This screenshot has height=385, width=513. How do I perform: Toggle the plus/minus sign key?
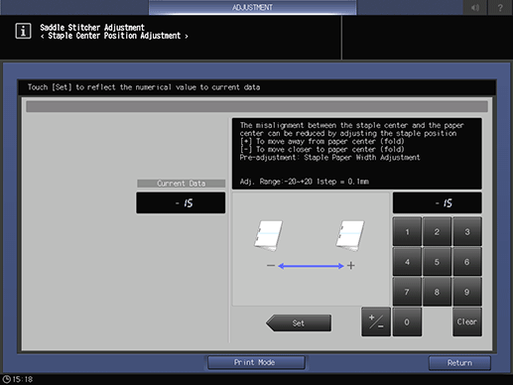(376, 321)
